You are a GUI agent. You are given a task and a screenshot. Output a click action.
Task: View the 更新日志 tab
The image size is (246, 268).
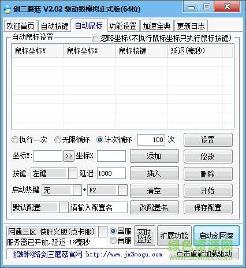(x=191, y=26)
